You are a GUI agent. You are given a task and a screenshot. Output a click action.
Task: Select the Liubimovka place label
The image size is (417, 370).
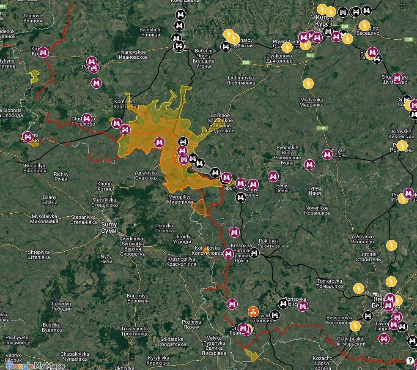[x=241, y=80]
